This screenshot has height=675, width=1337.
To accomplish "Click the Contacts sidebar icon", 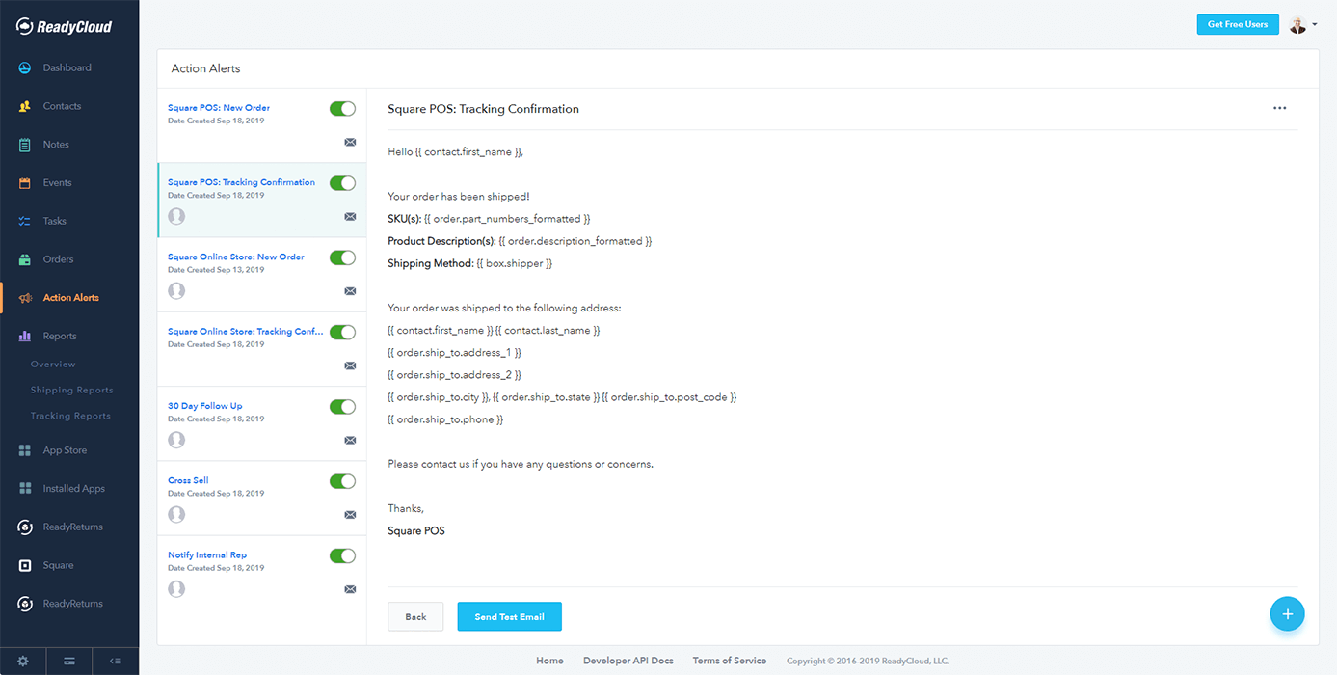I will tap(25, 106).
